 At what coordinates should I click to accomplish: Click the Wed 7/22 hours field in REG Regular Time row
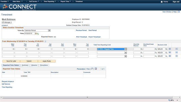point(8,49)
